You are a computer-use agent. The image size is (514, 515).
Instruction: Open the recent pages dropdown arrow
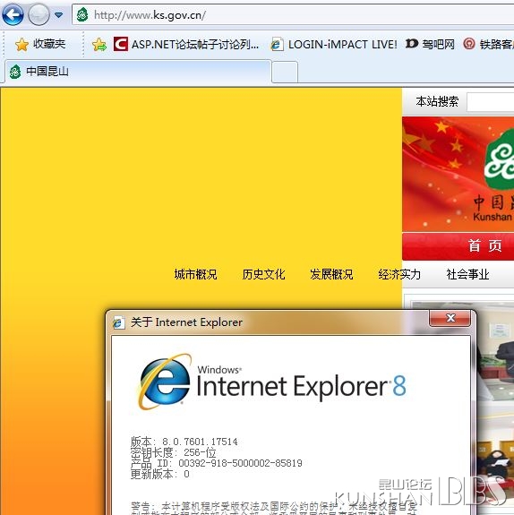(x=58, y=15)
